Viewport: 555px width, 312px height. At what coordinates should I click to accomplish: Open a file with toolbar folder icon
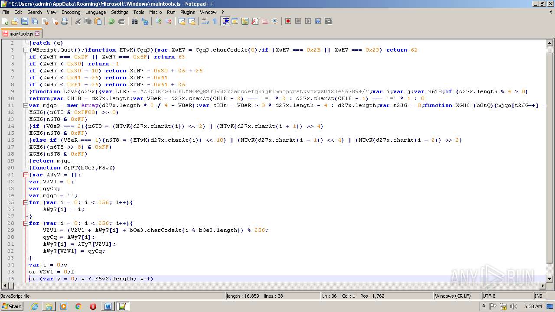coord(15,21)
